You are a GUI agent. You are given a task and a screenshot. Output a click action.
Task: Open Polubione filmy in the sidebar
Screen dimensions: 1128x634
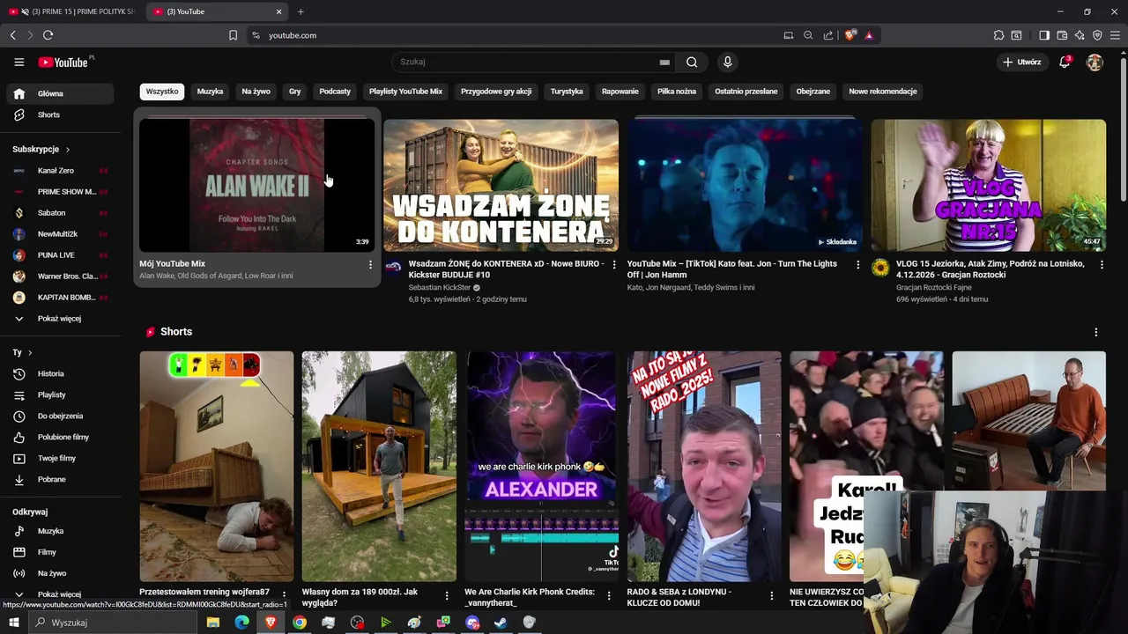[60, 437]
